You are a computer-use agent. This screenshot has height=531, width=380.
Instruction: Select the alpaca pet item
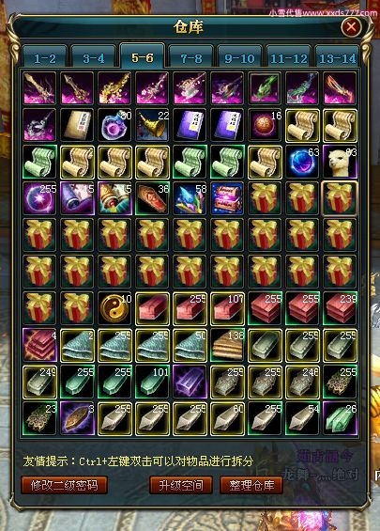point(340,162)
